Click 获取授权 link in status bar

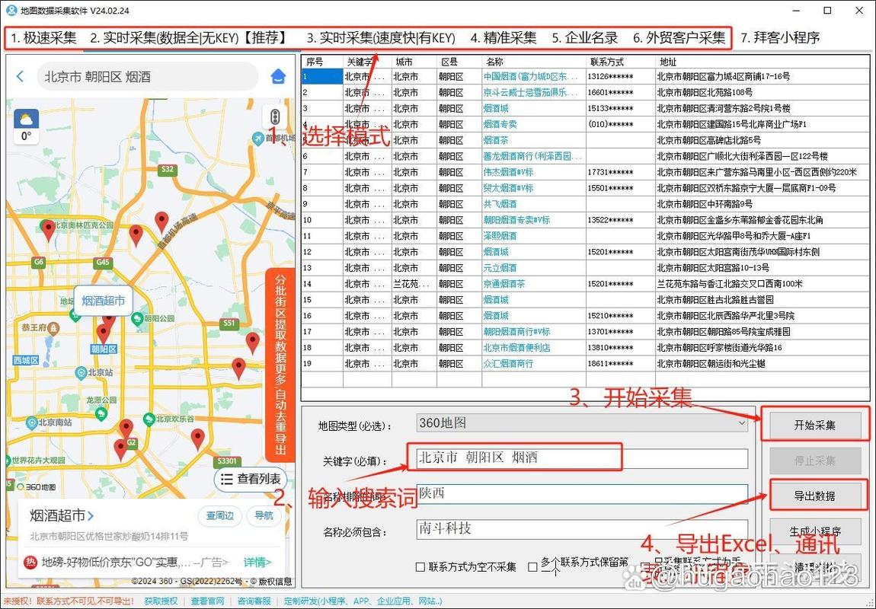click(161, 601)
